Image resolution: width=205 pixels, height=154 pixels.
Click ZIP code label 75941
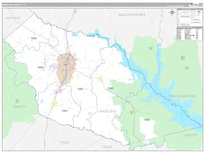(64, 111)
